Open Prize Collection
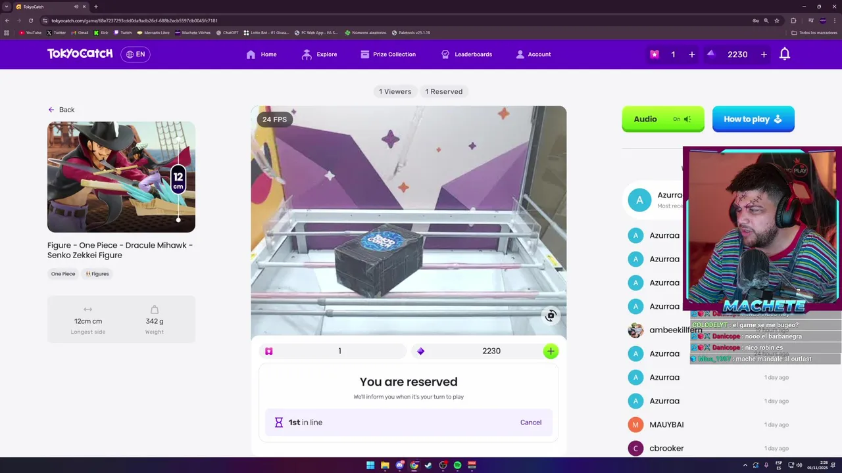Viewport: 842px width, 473px height. [x=388, y=55]
